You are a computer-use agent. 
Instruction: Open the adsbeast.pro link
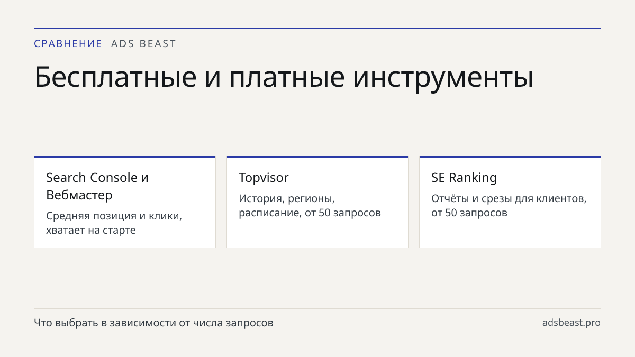click(x=571, y=323)
